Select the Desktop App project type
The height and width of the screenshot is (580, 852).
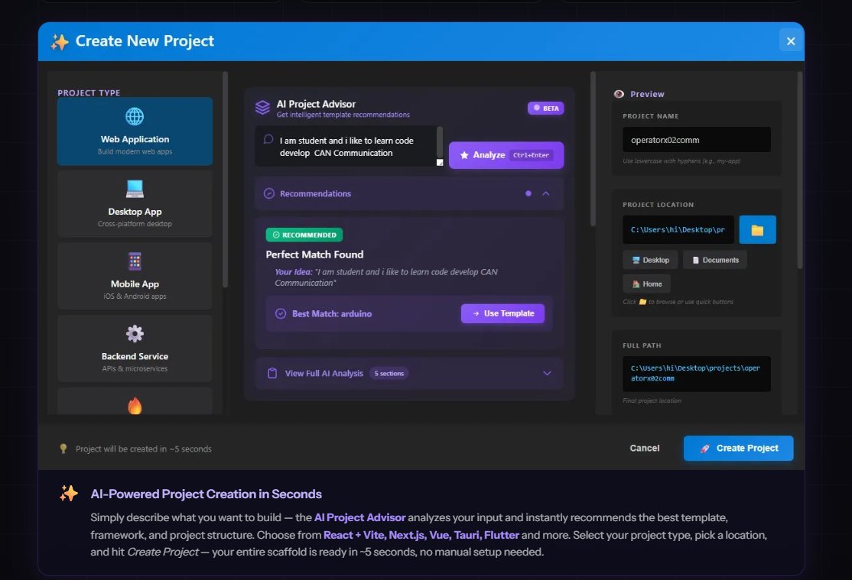click(x=135, y=203)
